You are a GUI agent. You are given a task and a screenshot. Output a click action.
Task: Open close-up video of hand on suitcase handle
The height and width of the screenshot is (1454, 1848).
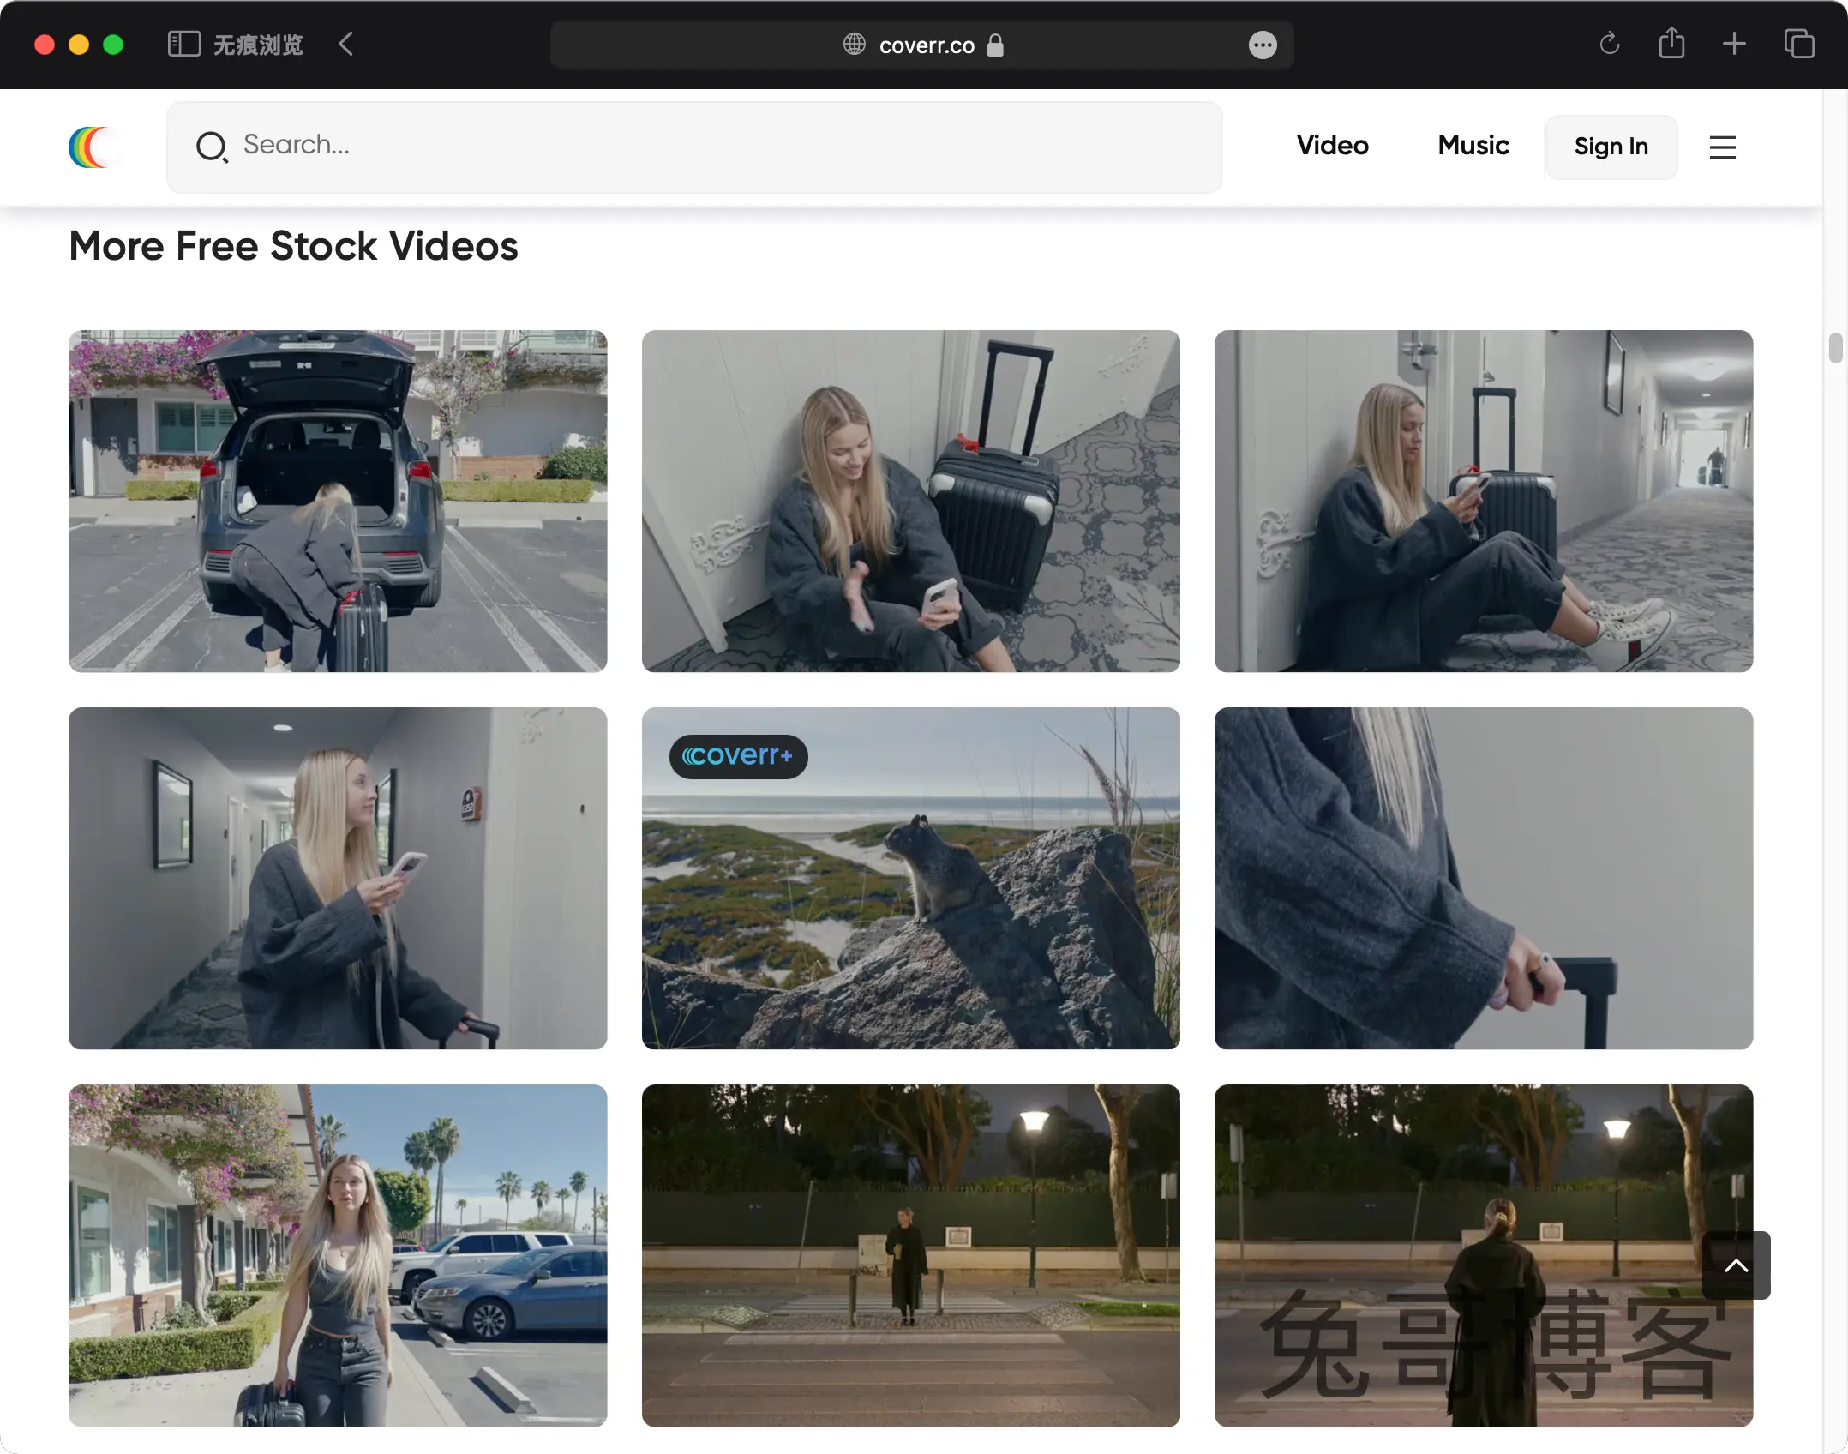click(x=1483, y=878)
